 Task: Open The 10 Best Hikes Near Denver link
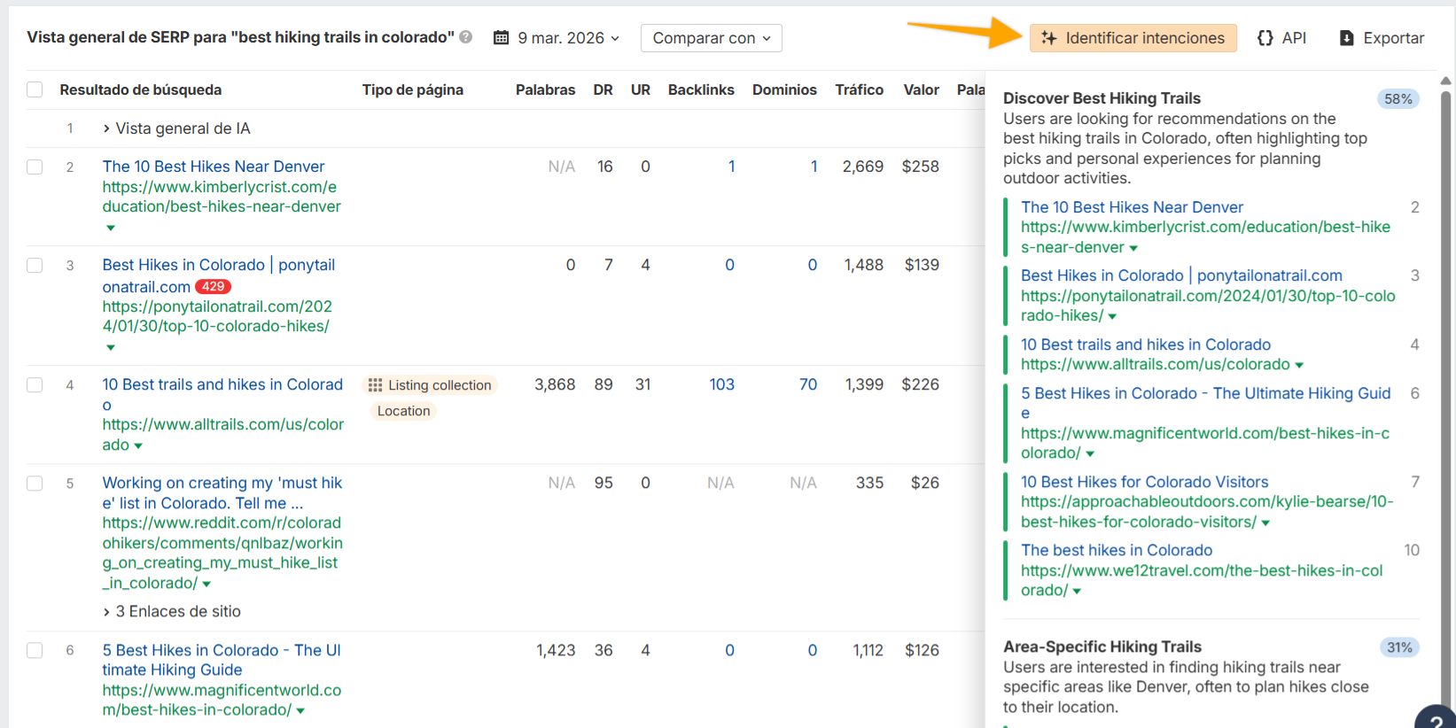pyautogui.click(x=213, y=167)
